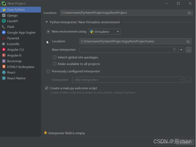Collapse Python Interpreter section triangle

tap(47, 22)
